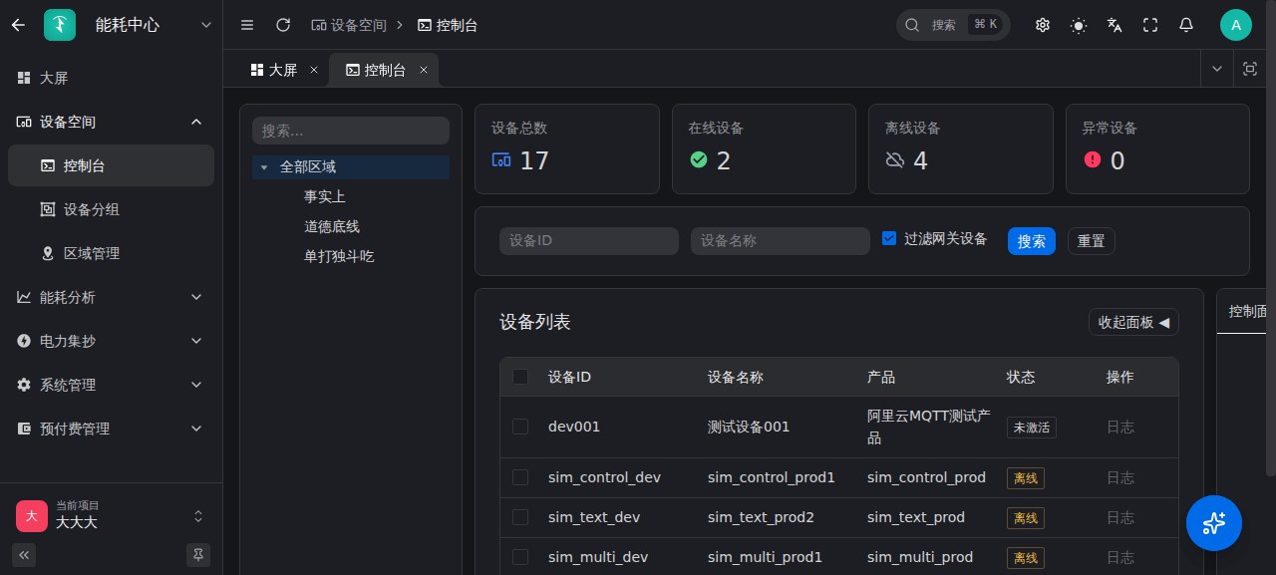Screen dimensions: 1276x575
Task: Enter fullscreen via the header fullscreen icon
Action: coord(1150,25)
